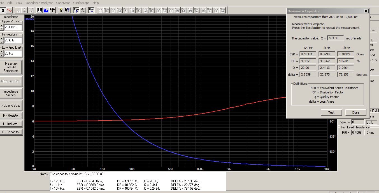Select the Mem 1 memory slot icon
379x193 pixels.
[x=100, y=10]
